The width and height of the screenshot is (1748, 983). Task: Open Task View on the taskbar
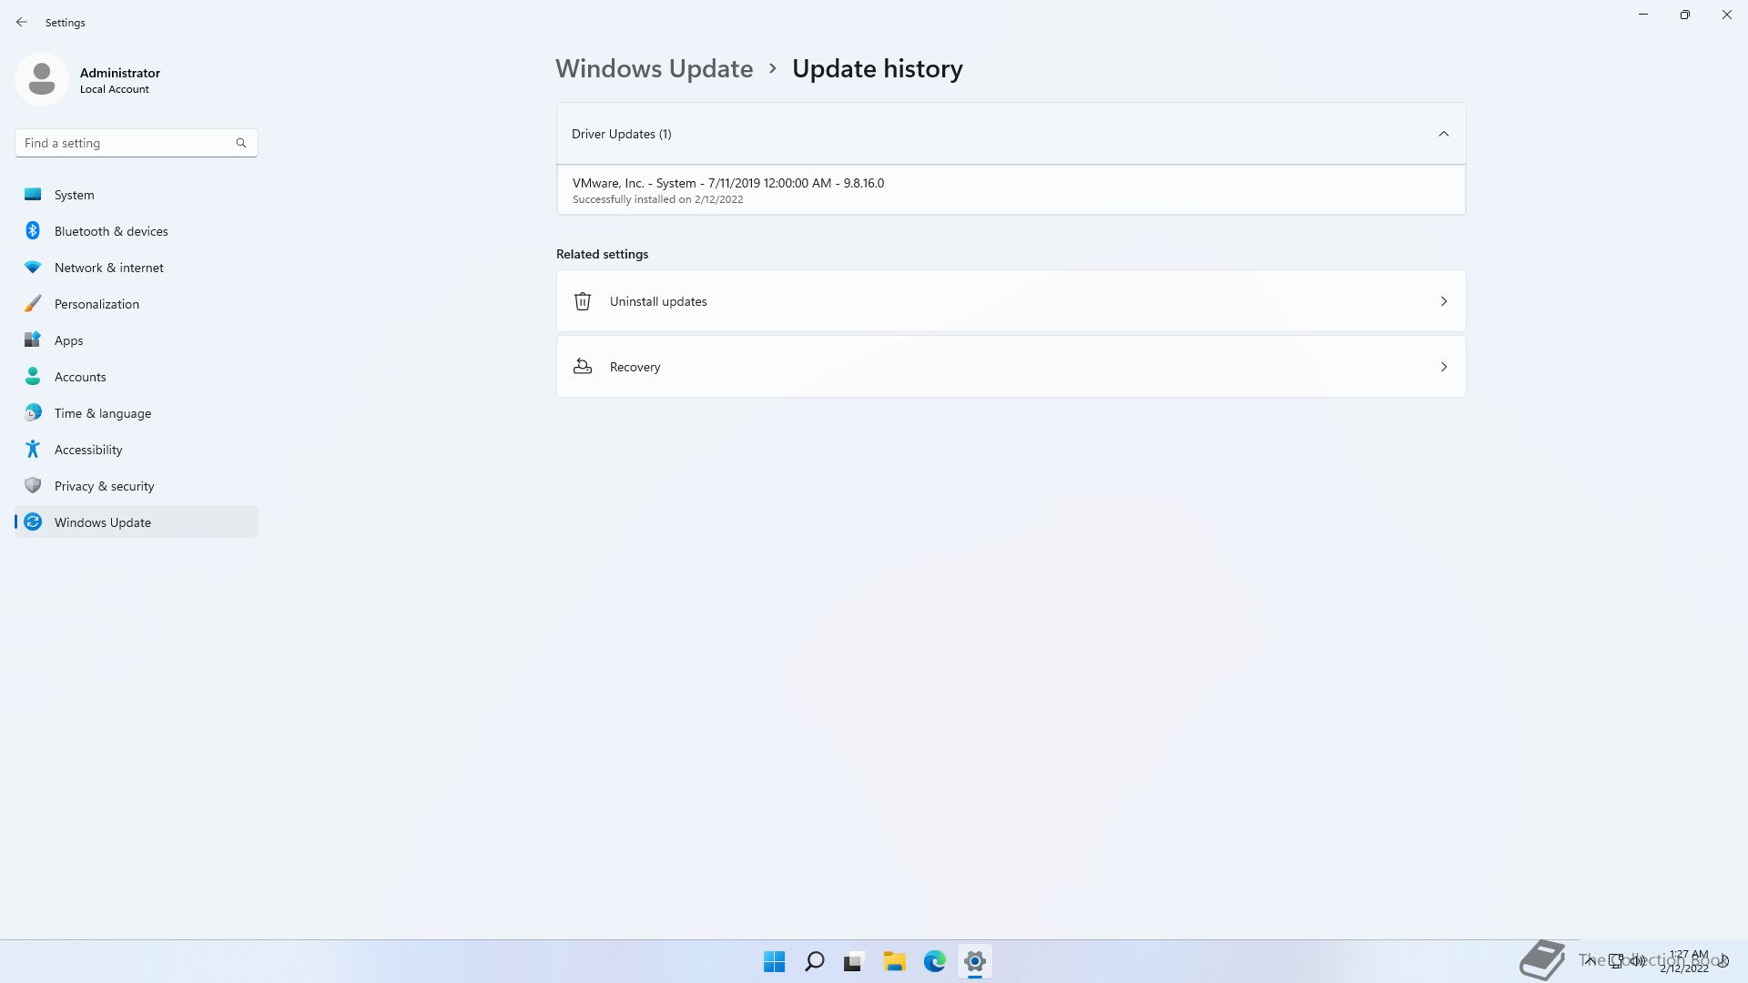(x=854, y=961)
